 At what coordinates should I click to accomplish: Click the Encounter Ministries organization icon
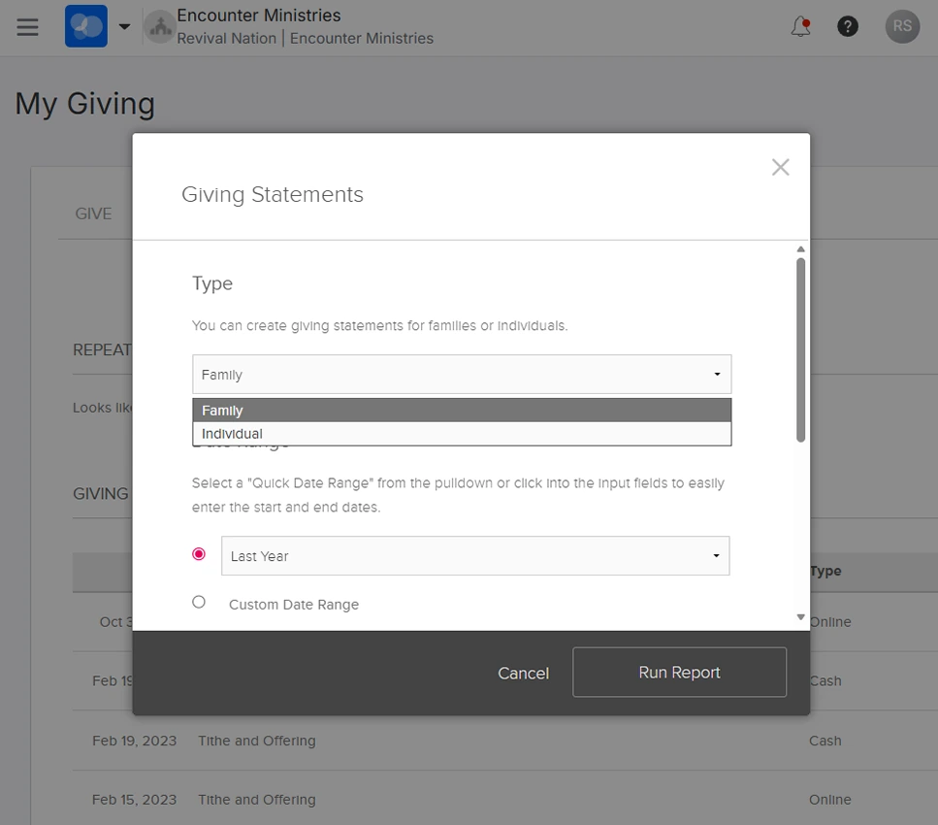(158, 27)
